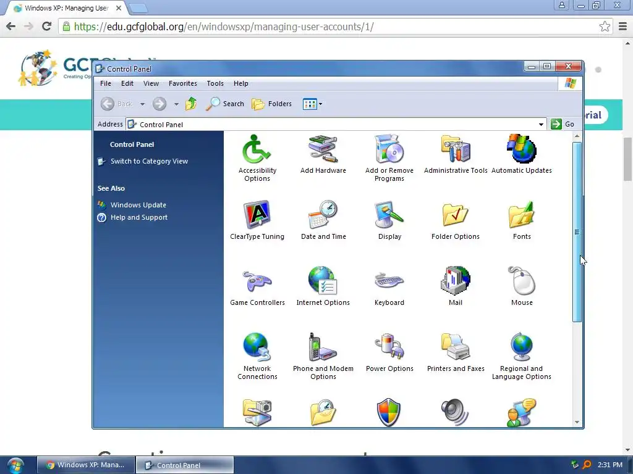Click the scanner and camera folder icon

[x=257, y=412]
